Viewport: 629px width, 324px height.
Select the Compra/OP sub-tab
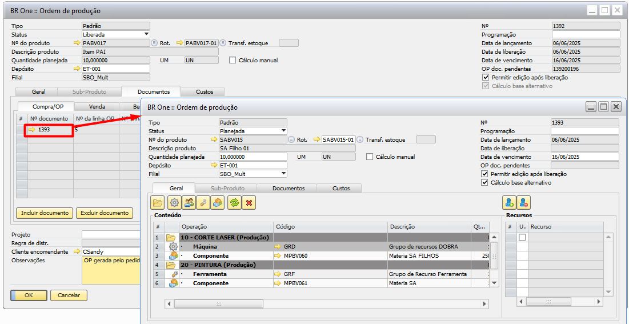click(46, 107)
